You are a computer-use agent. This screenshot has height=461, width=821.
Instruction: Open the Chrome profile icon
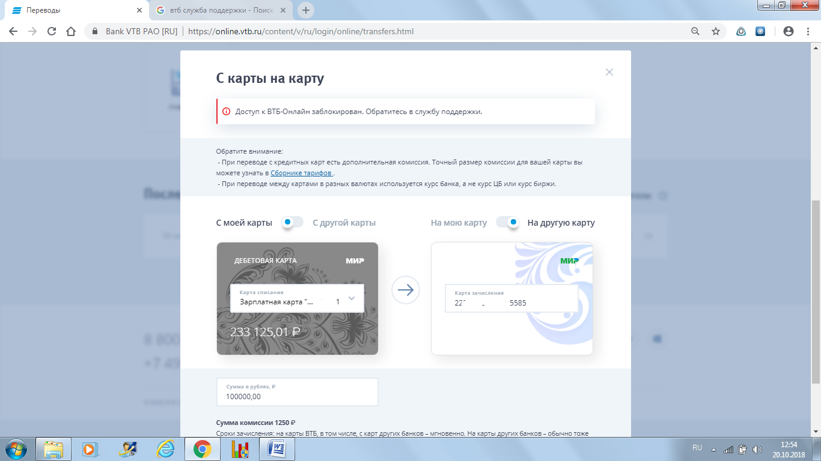[x=789, y=31]
